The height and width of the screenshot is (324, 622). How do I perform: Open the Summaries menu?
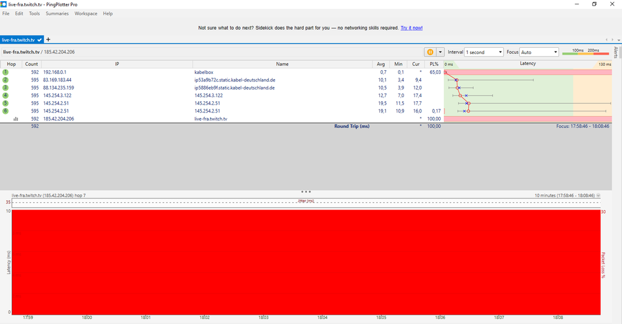click(57, 14)
